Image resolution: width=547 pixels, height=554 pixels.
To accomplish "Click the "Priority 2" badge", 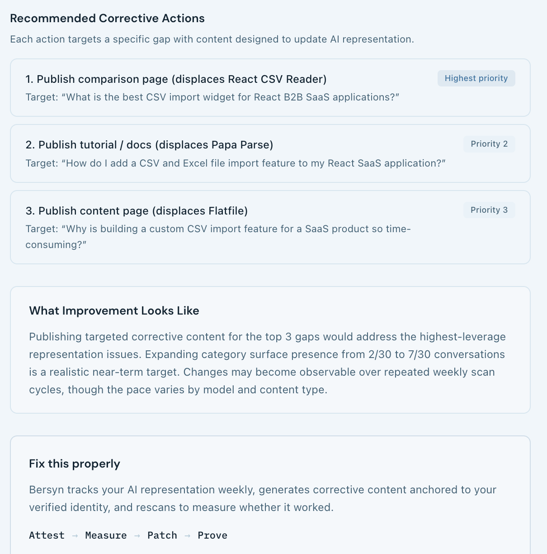I will point(489,144).
